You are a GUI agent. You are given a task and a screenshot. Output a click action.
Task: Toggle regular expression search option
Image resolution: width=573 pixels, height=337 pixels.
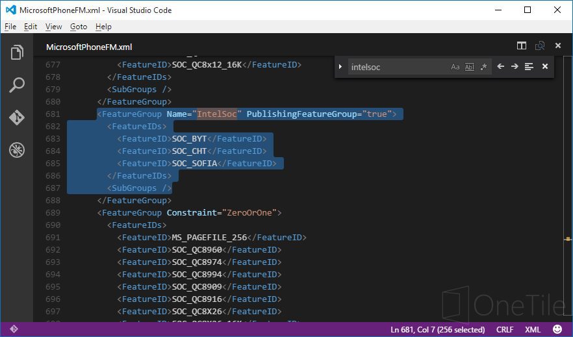point(483,67)
